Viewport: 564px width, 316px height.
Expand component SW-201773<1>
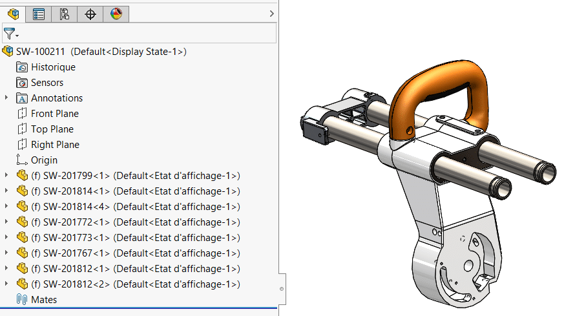tap(6, 237)
